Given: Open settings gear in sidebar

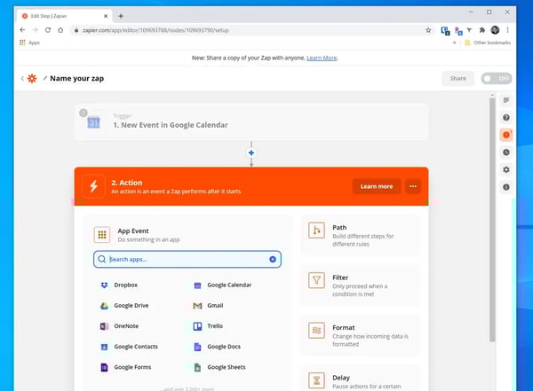Looking at the screenshot, I should 506,169.
